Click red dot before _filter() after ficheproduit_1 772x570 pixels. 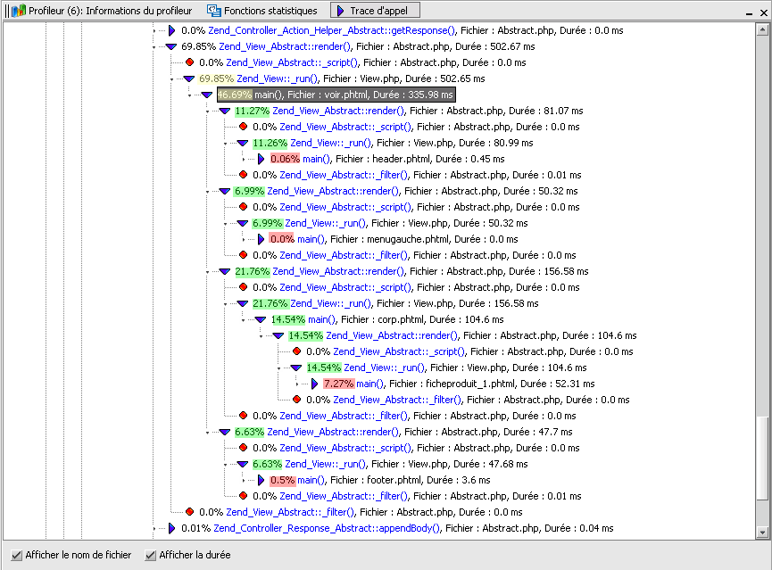coord(297,400)
